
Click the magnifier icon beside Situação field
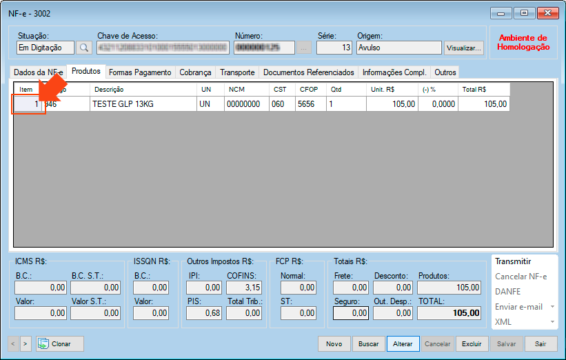(84, 48)
